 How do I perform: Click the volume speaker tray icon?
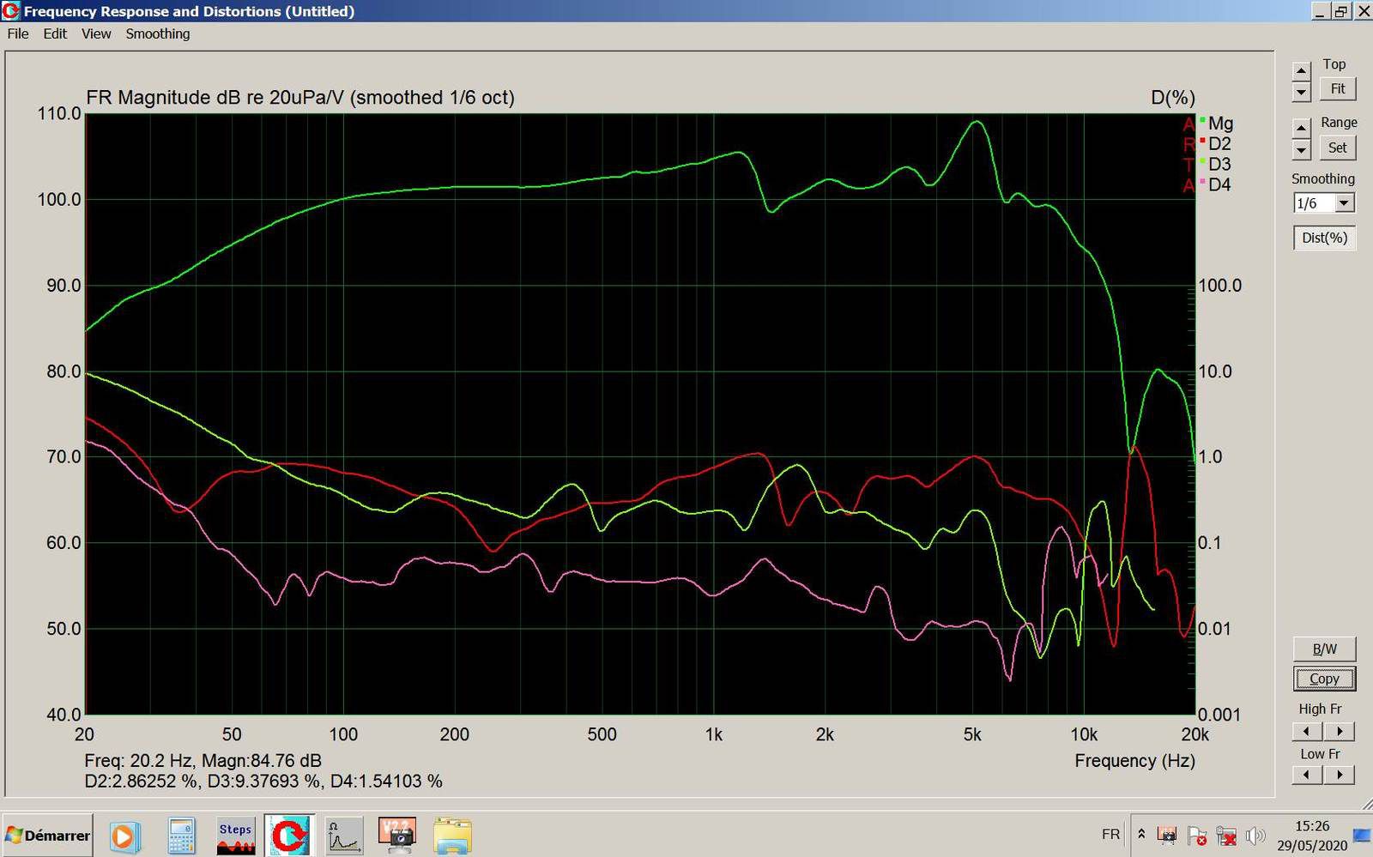point(1255,835)
